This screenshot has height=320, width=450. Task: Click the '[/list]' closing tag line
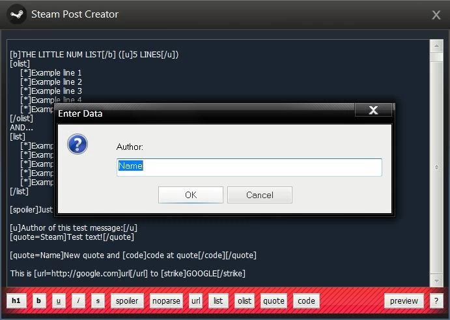click(20, 192)
